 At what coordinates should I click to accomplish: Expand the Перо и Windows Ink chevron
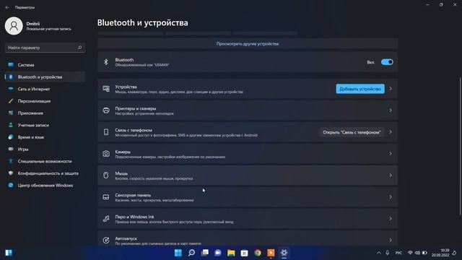pos(391,218)
